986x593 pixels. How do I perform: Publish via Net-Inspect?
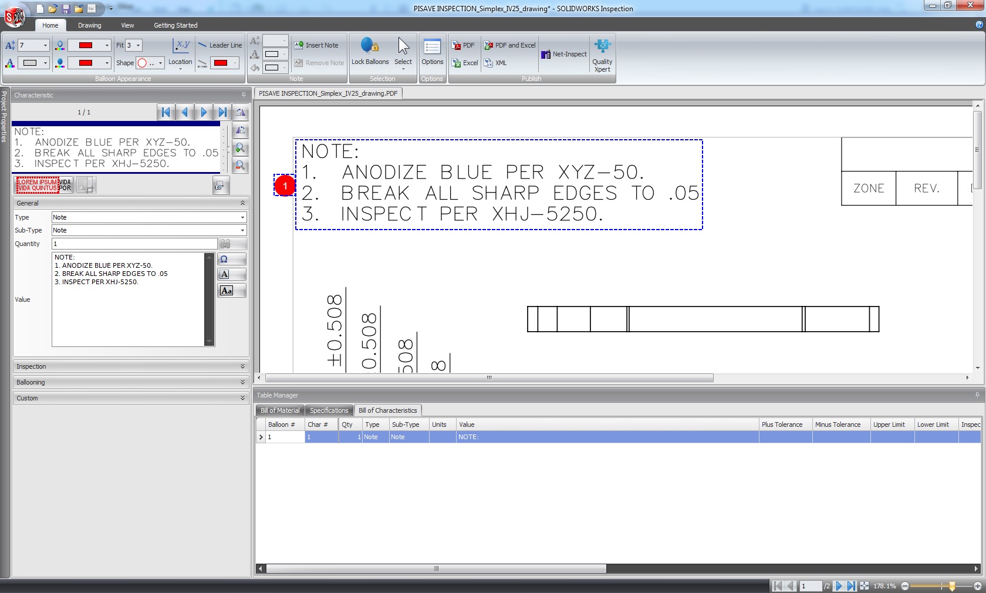click(563, 54)
